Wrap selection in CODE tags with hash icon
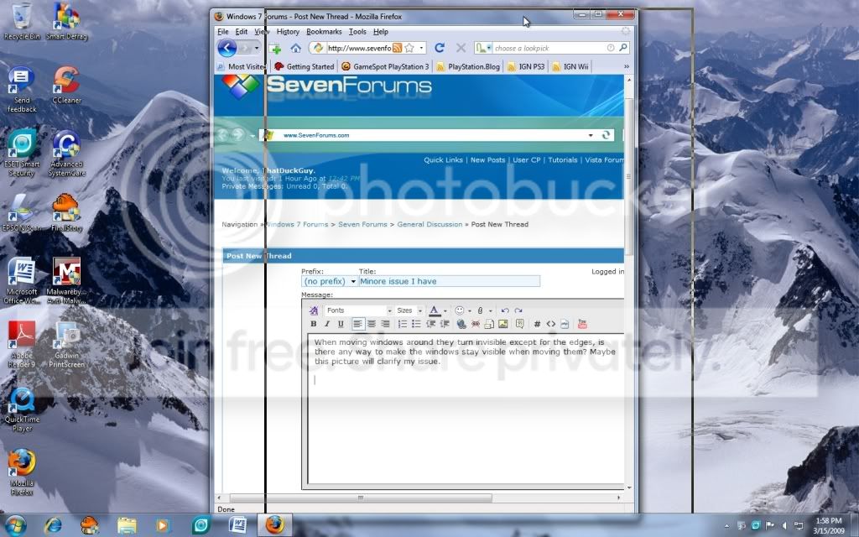Viewport: 859px width, 537px height. tap(537, 324)
